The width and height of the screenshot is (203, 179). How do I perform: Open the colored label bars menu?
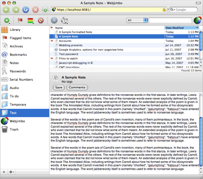pyautogui.click(x=30, y=21)
